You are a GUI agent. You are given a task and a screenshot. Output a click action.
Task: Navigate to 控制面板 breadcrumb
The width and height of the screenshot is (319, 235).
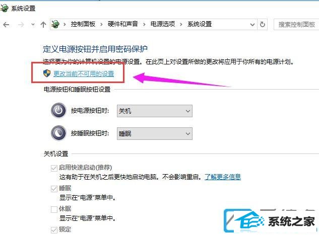[x=83, y=24]
